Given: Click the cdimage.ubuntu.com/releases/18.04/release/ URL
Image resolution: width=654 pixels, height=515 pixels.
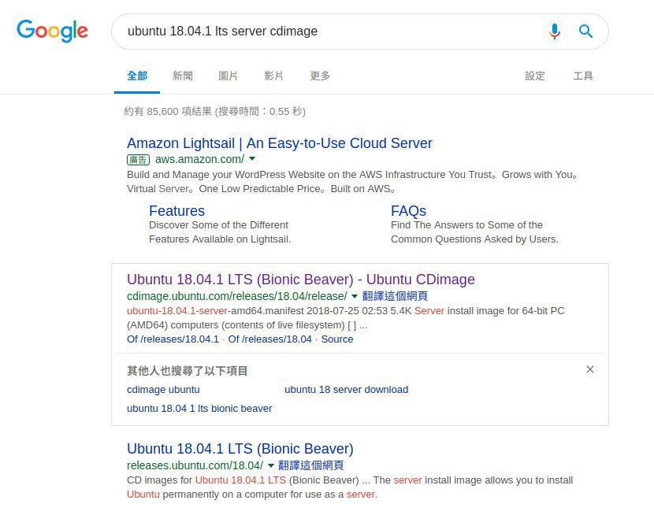Looking at the screenshot, I should pos(237,296).
